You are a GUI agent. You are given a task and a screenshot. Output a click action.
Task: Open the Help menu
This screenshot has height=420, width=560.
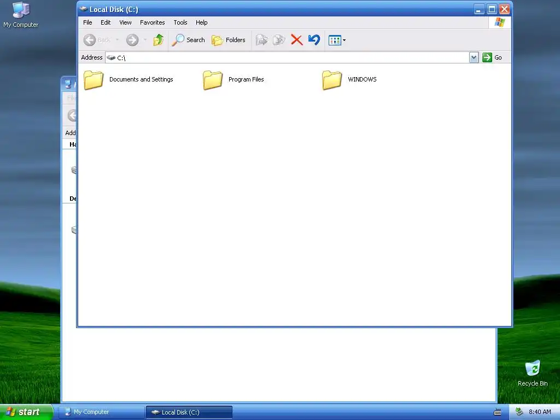click(x=201, y=22)
